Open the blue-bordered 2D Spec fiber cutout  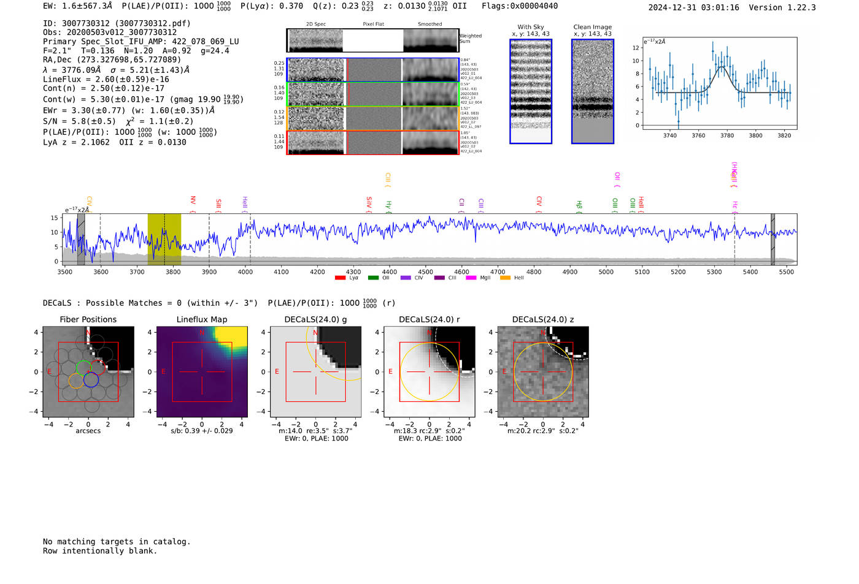[x=315, y=70]
